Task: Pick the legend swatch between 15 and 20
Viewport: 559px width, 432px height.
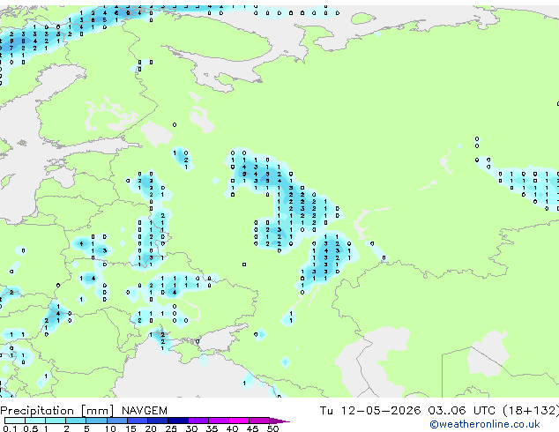Action: point(138,421)
